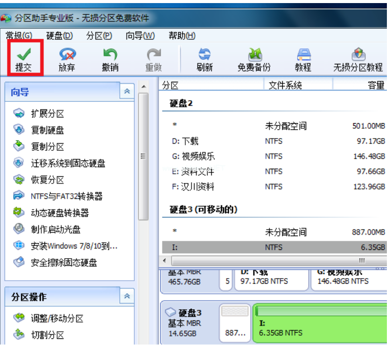Click the 撤销 (Undo) arrow icon
The height and width of the screenshot is (345, 392).
click(110, 54)
